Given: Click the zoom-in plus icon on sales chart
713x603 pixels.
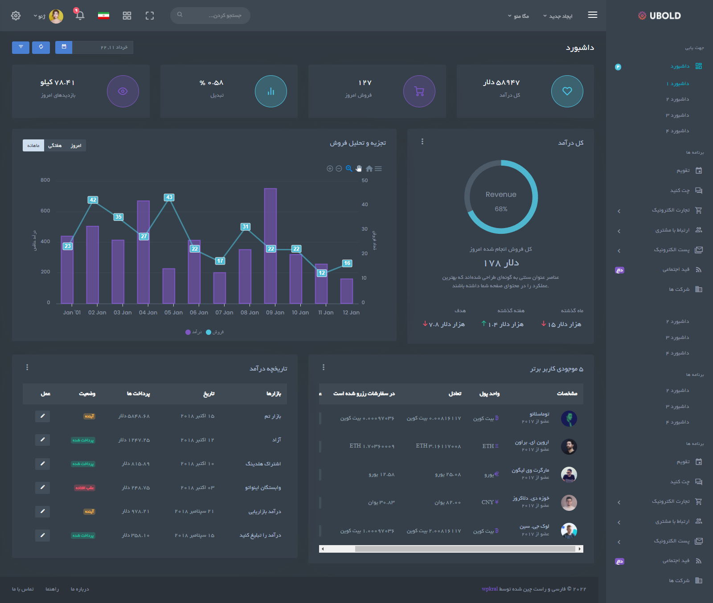Looking at the screenshot, I should coord(330,169).
